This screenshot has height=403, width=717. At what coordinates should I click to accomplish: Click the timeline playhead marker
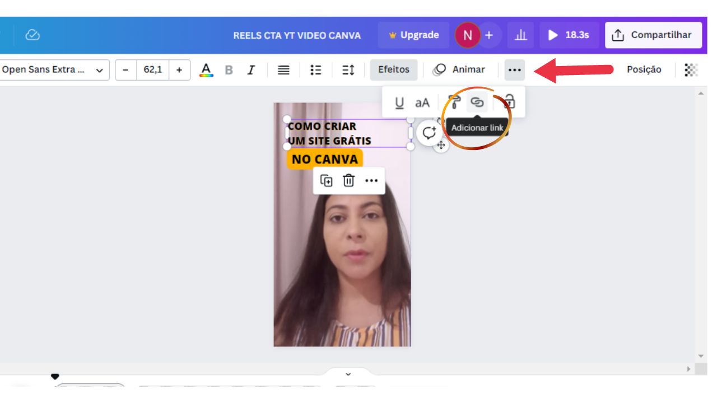pos(54,376)
